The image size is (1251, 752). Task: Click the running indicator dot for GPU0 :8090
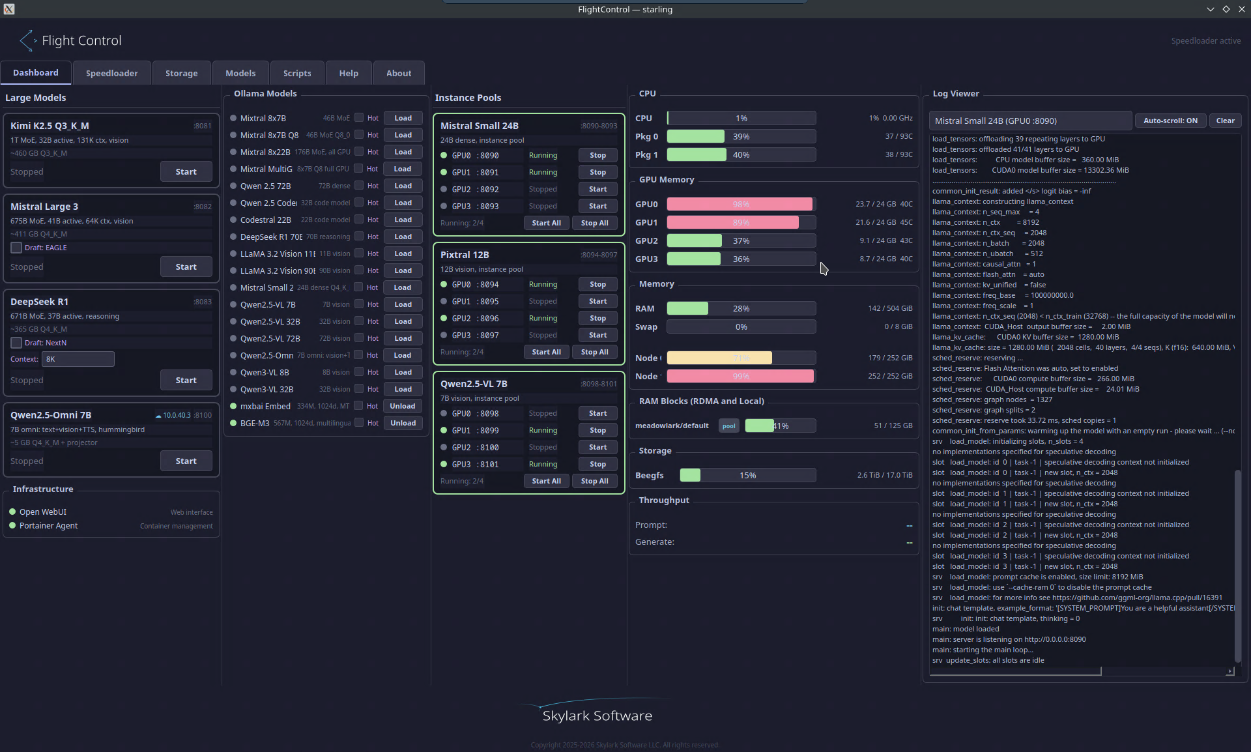point(445,155)
